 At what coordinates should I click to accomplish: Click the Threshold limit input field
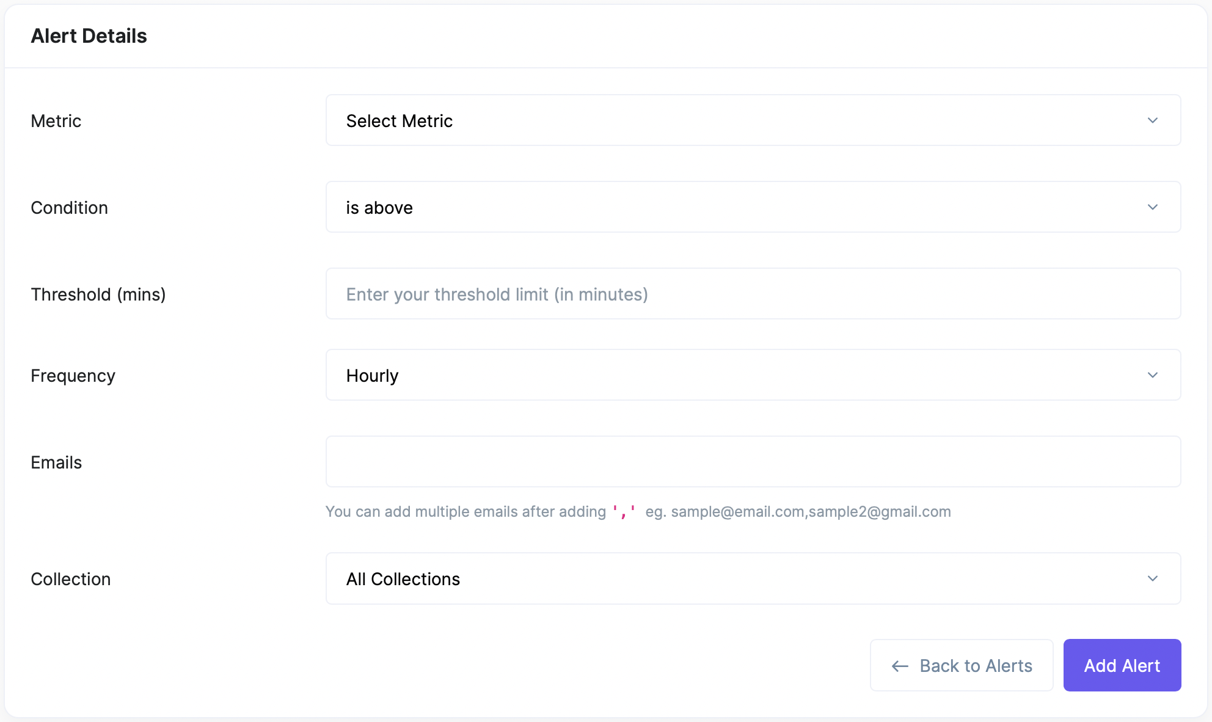pos(753,294)
